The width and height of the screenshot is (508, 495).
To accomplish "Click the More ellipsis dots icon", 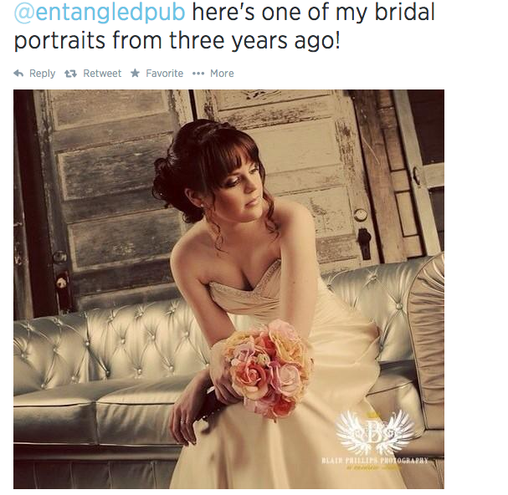I will click(198, 74).
